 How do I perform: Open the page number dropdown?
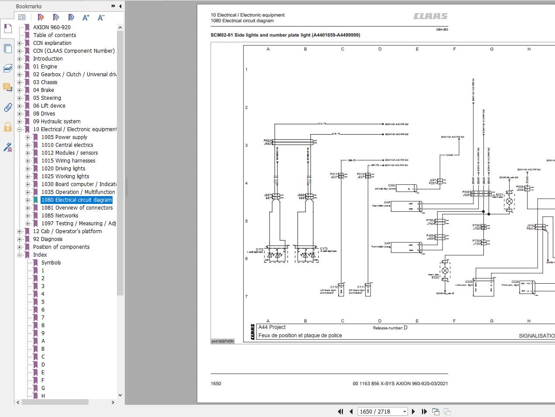point(404,411)
